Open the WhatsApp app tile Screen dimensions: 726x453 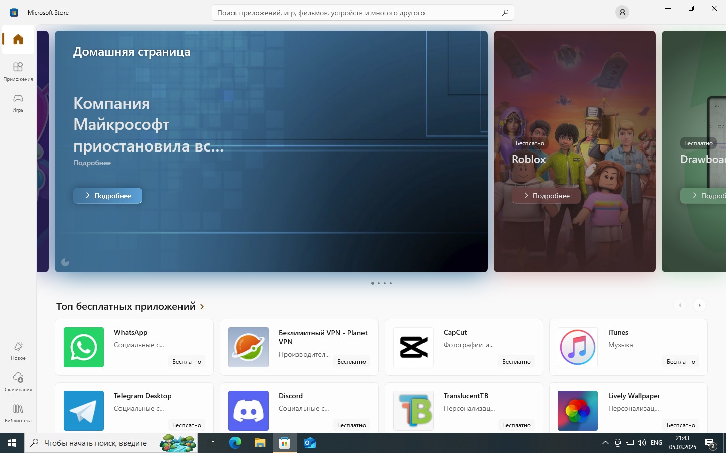pos(134,347)
